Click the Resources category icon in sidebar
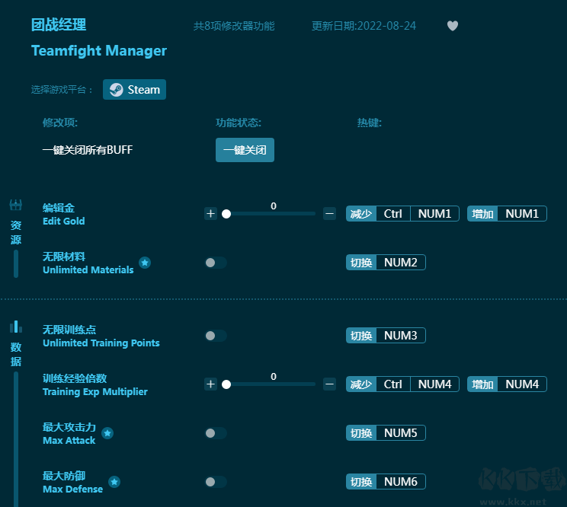Viewport: 567px width, 507px height. click(x=15, y=205)
